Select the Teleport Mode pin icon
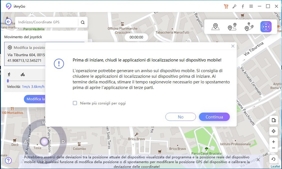The image size is (282, 169). [x=215, y=27]
